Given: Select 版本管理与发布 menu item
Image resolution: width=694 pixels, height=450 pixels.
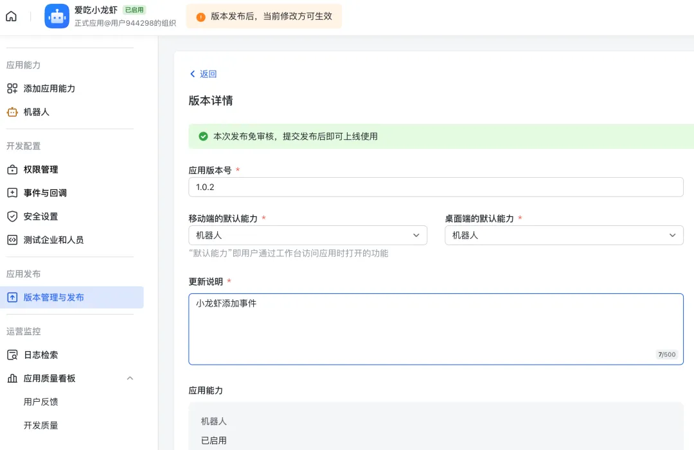Looking at the screenshot, I should (x=72, y=297).
